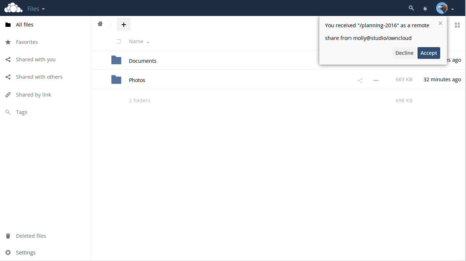Open the search magnifier icon
The image size is (466, 261).
[x=411, y=8]
